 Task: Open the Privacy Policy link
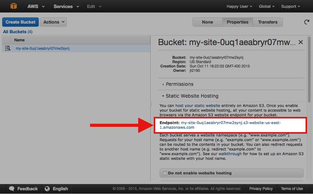[x=261, y=189]
